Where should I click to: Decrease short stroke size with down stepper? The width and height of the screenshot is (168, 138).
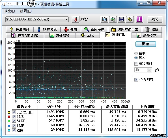[149, 71]
